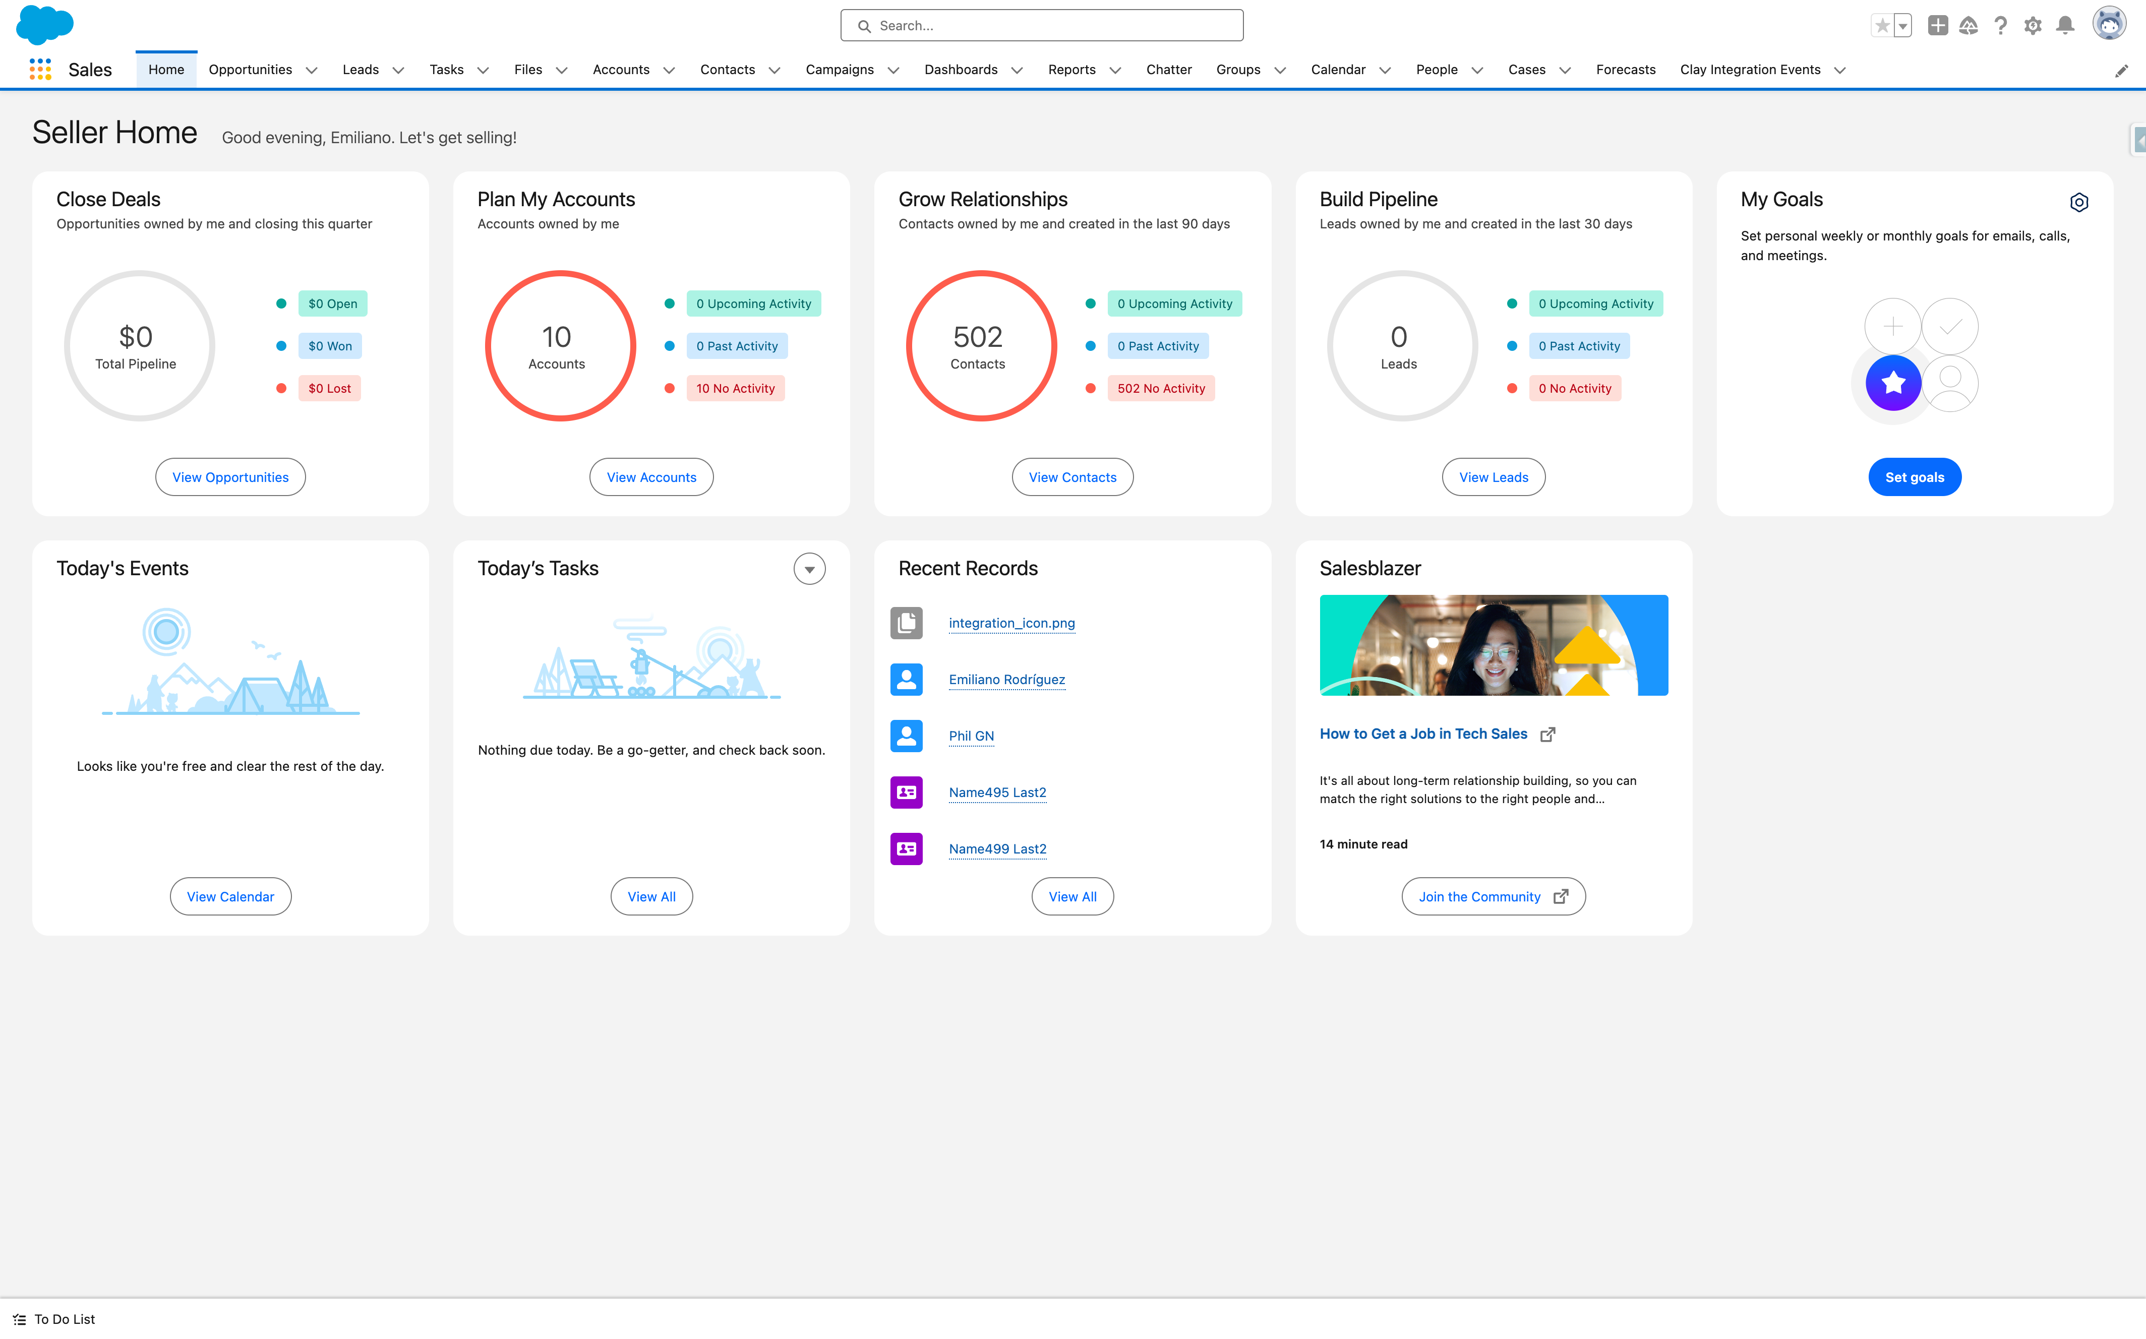Viewport: 2146px width, 1339px height.
Task: Click the pencil icon to edit the navigation bar
Action: 2121,71
